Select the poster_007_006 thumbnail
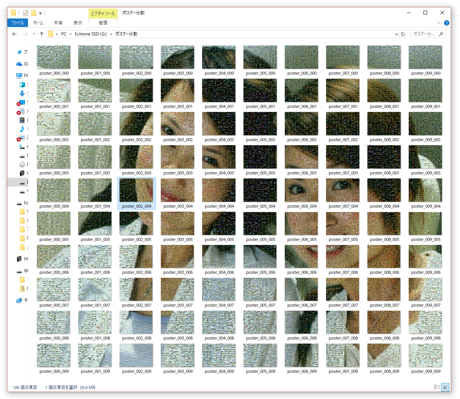 [343, 256]
